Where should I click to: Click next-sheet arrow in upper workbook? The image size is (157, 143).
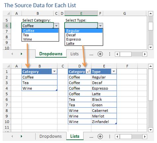tap(22, 54)
